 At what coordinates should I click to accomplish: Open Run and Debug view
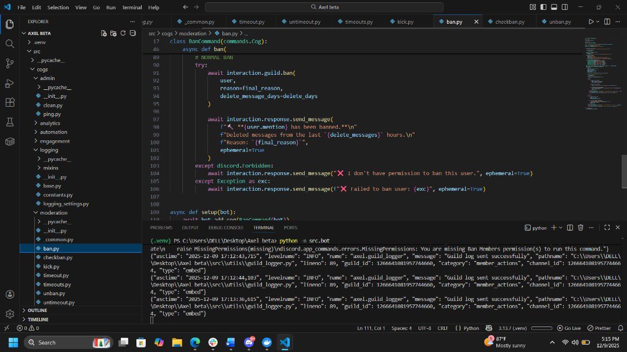[x=10, y=83]
